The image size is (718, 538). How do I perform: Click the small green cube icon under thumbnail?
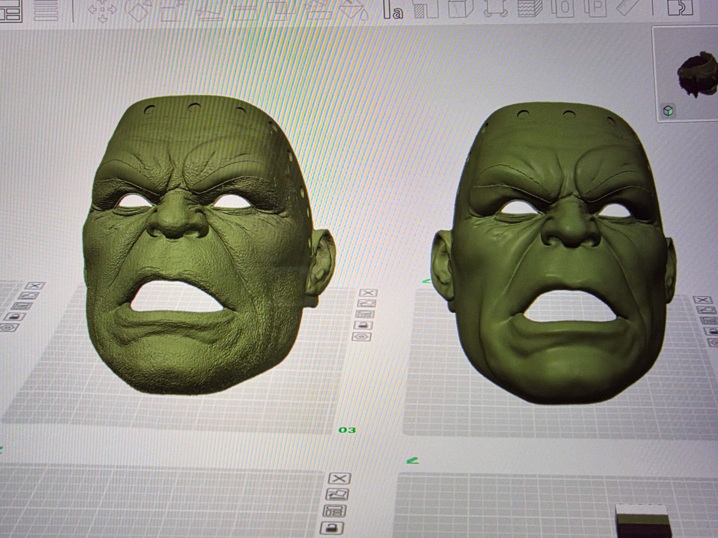(x=668, y=111)
